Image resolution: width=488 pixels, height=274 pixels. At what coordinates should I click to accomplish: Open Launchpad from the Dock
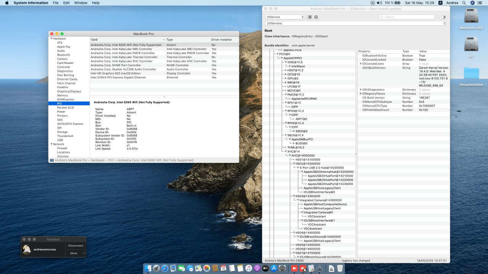(x=156, y=268)
